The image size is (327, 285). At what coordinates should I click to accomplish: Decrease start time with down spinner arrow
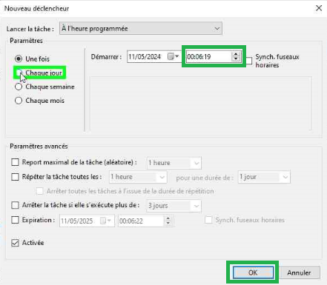click(236, 59)
